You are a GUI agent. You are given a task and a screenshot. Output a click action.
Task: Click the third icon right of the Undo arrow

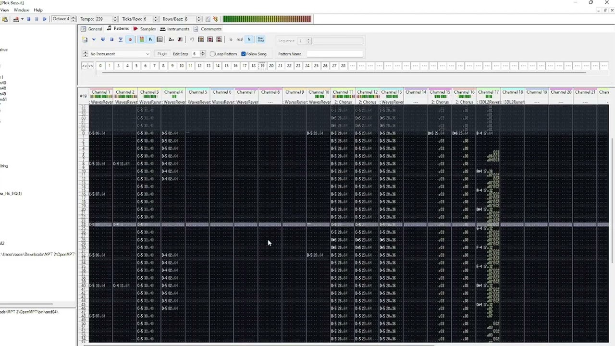(219, 39)
